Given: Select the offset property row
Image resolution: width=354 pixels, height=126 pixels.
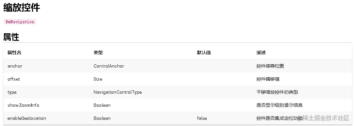Looking at the screenshot, I should pos(177,79).
